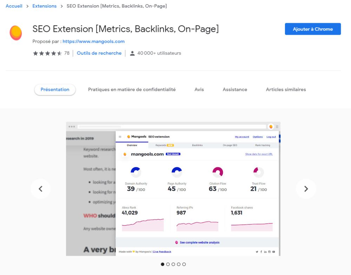351x275 pixels.
Task: Click 'Proposé par :' label
Action: (x=47, y=41)
